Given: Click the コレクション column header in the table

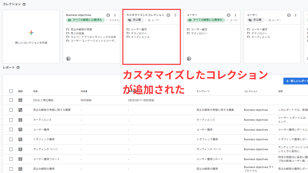Looking at the screenshot, I should click(251, 91).
